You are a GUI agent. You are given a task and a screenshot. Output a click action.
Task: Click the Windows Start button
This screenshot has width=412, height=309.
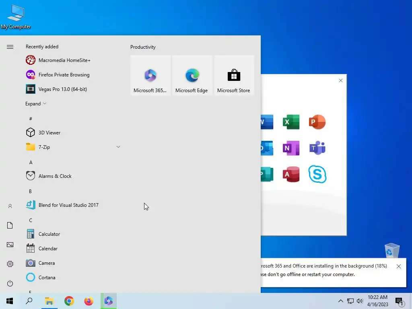point(10,301)
